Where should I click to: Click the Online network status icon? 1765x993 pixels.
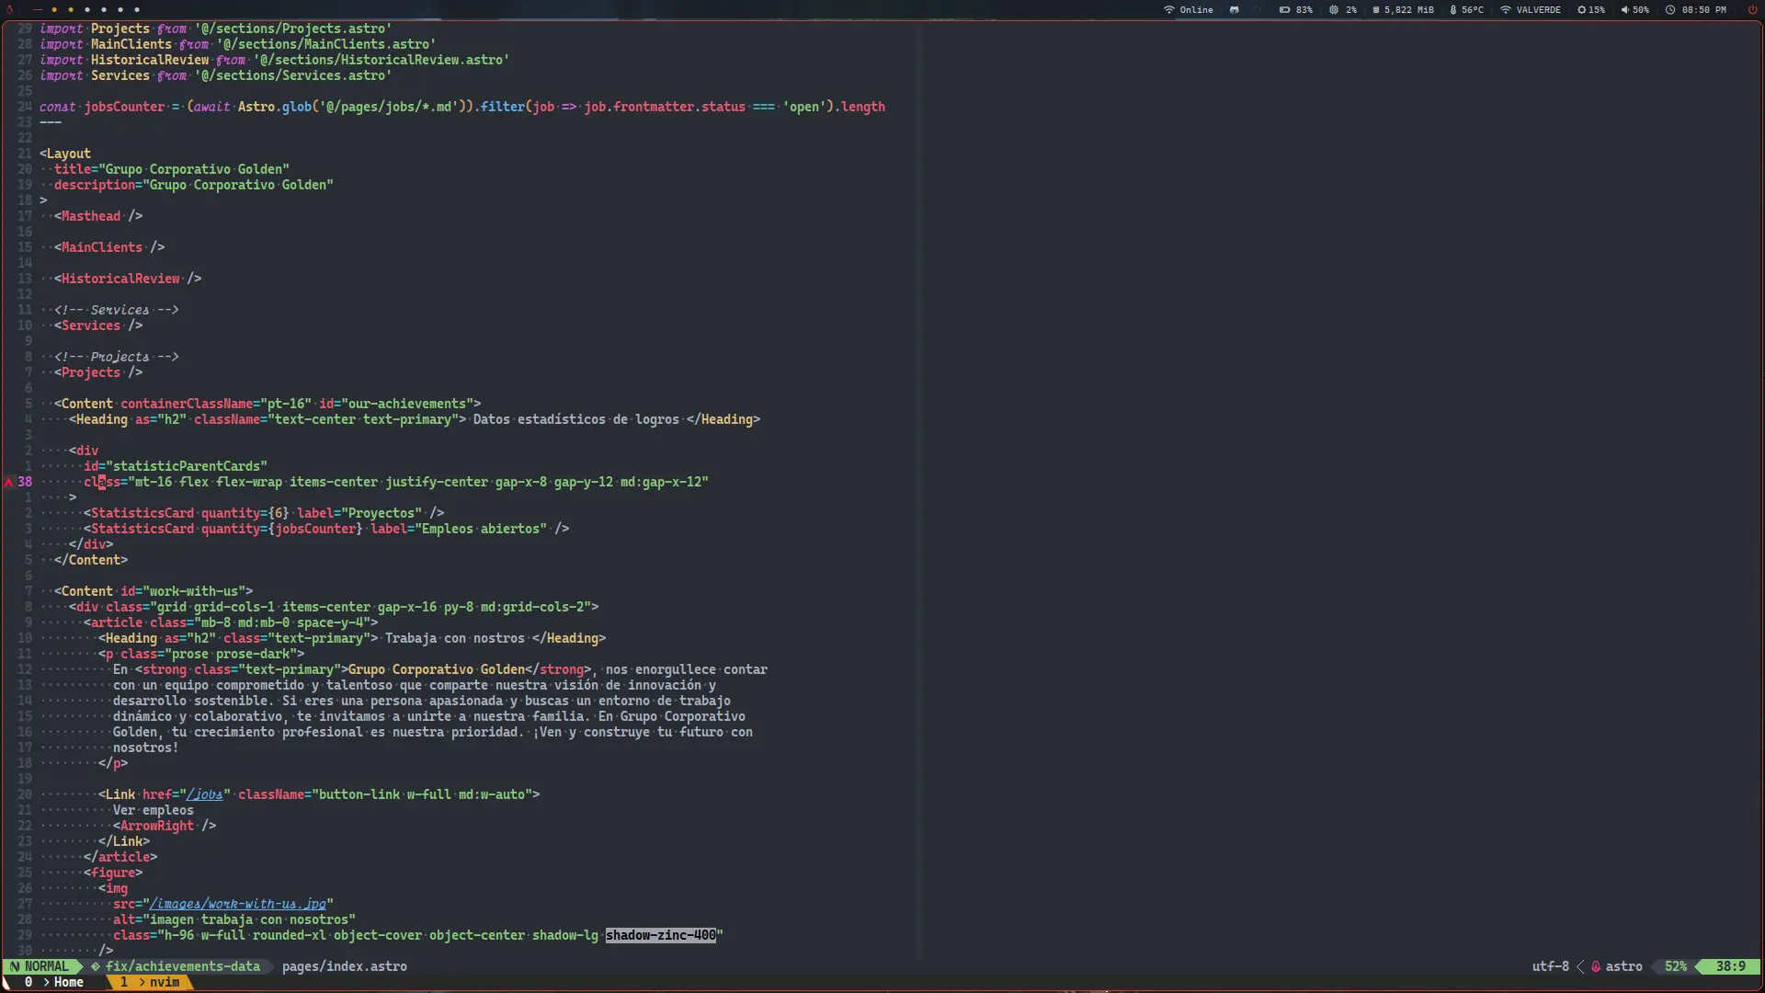tap(1169, 9)
